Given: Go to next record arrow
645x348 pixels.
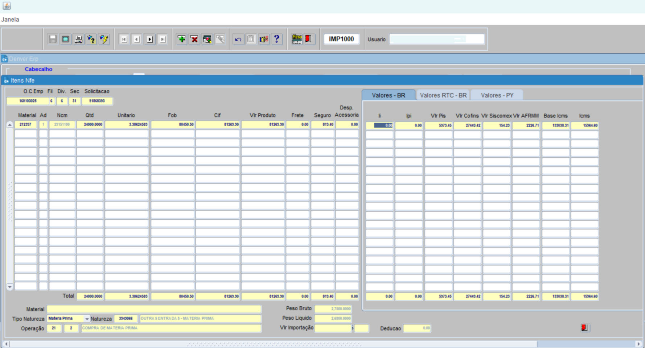Looking at the screenshot, I should click(x=150, y=39).
